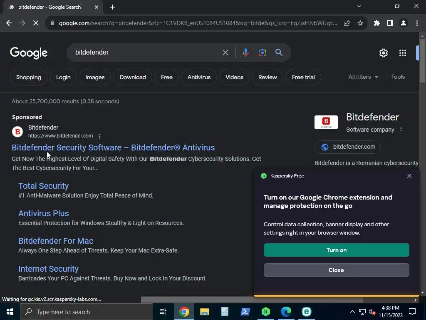The width and height of the screenshot is (426, 320).
Task: Filter results by Shopping
Action: (x=29, y=77)
